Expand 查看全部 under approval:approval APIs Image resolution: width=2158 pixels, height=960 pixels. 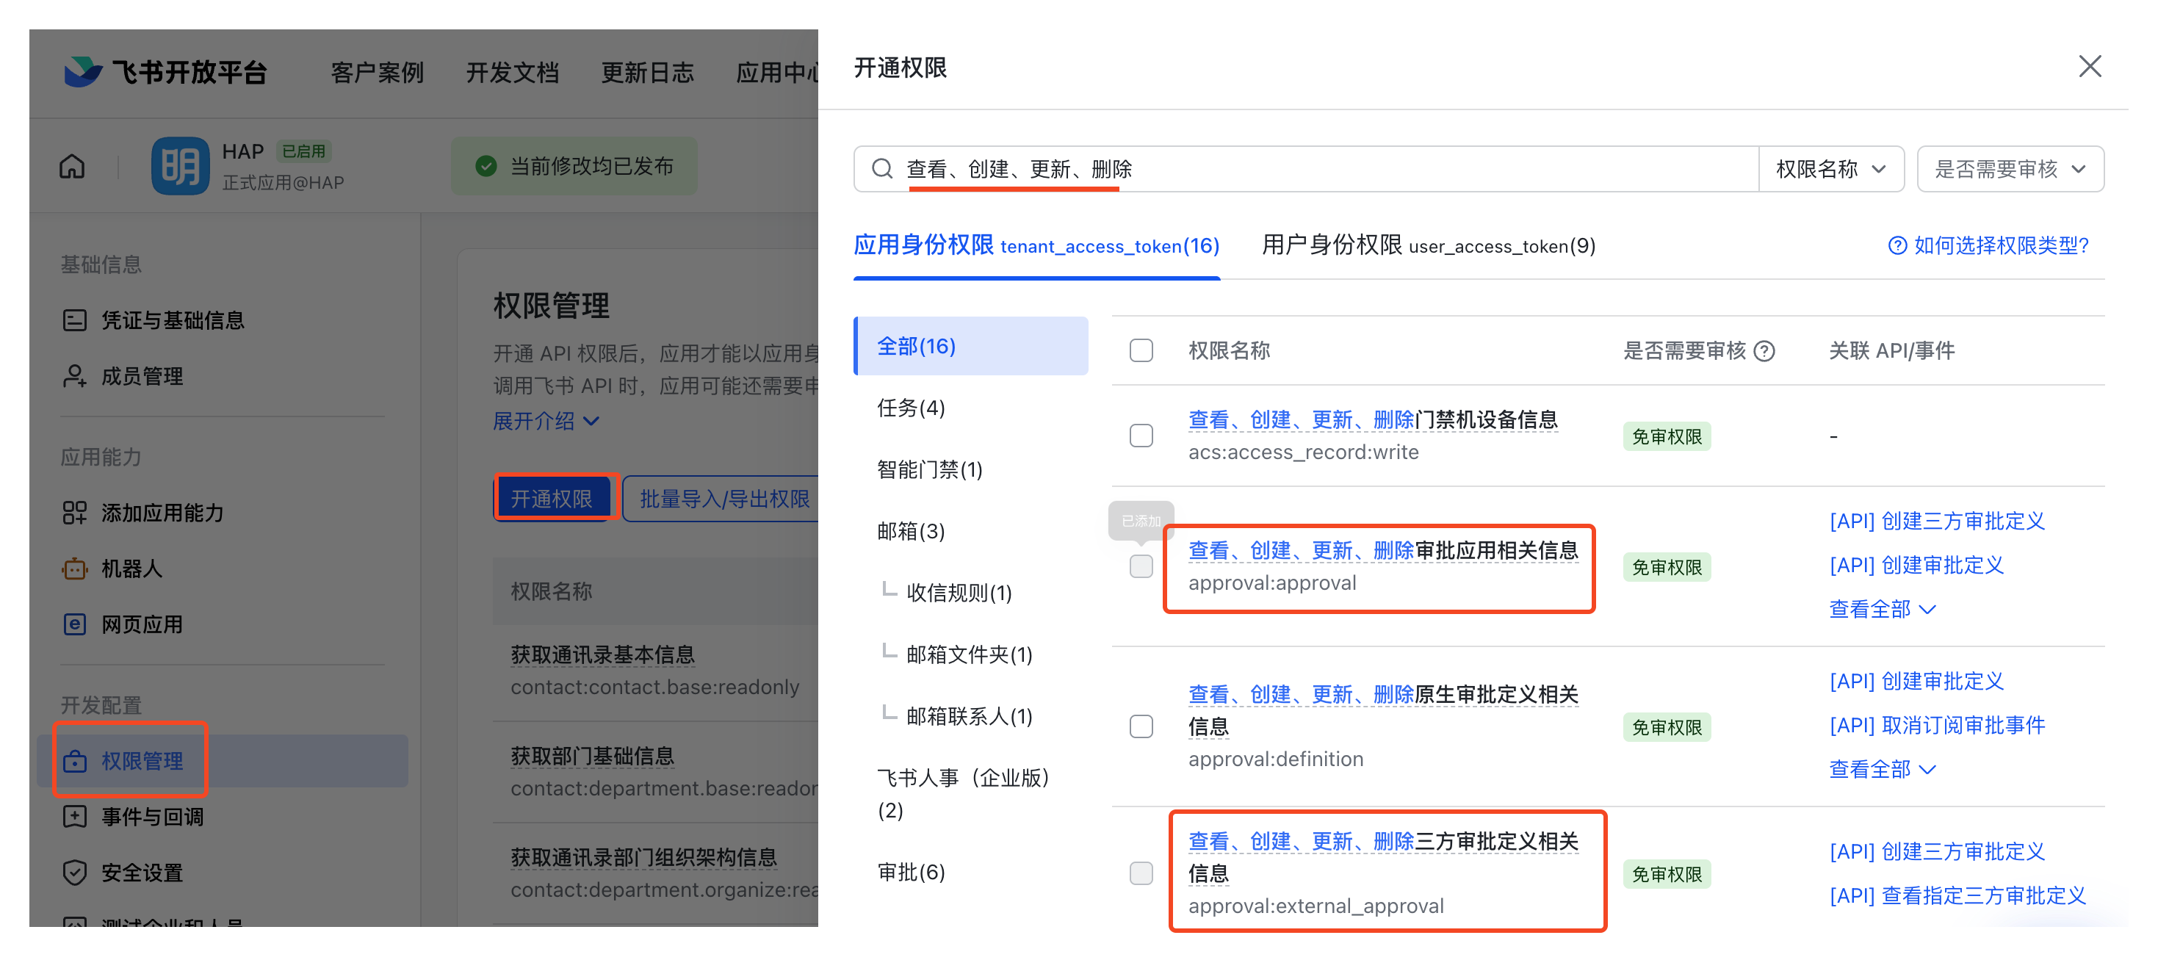pos(1880,609)
